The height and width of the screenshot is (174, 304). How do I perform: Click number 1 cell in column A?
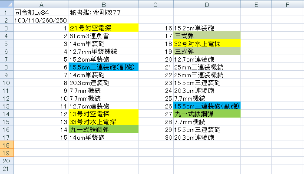pyautogui.click(x=41, y=28)
